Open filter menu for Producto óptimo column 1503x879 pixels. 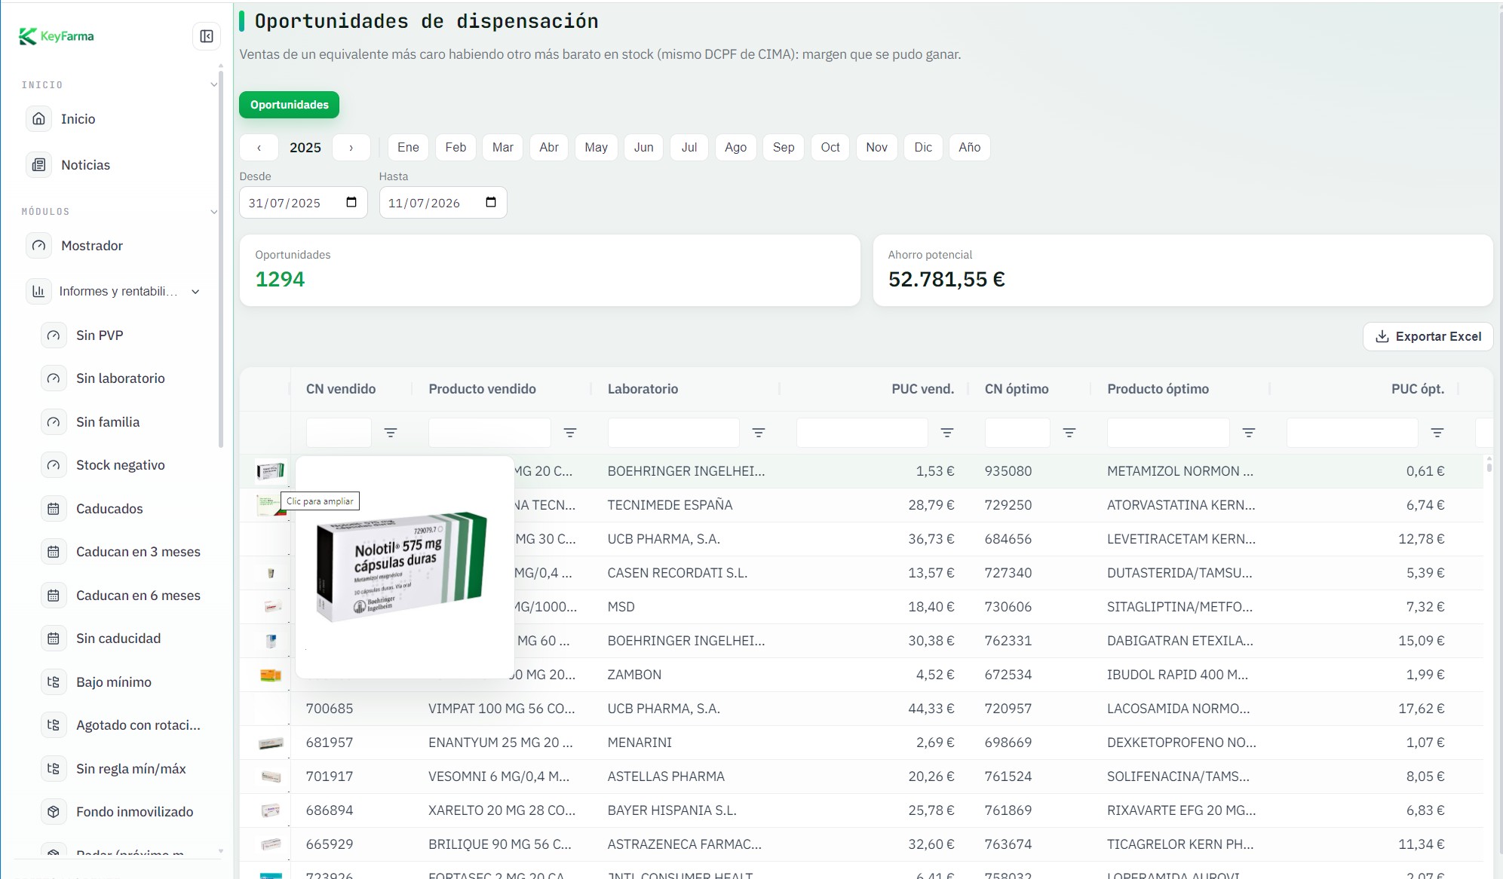click(1249, 433)
